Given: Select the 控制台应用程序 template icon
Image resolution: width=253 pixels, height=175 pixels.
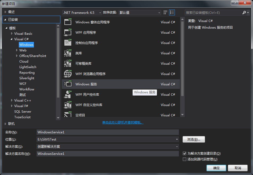Looking at the screenshot, I should click(68, 43).
